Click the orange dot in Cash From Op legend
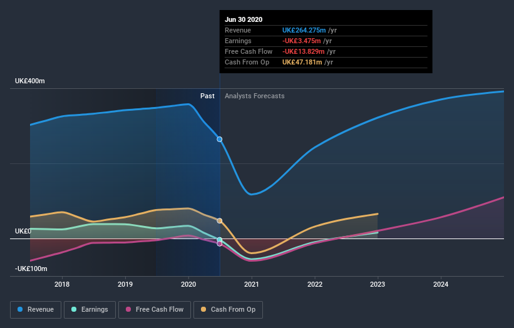Image resolution: width=514 pixels, height=328 pixels. 203,309
